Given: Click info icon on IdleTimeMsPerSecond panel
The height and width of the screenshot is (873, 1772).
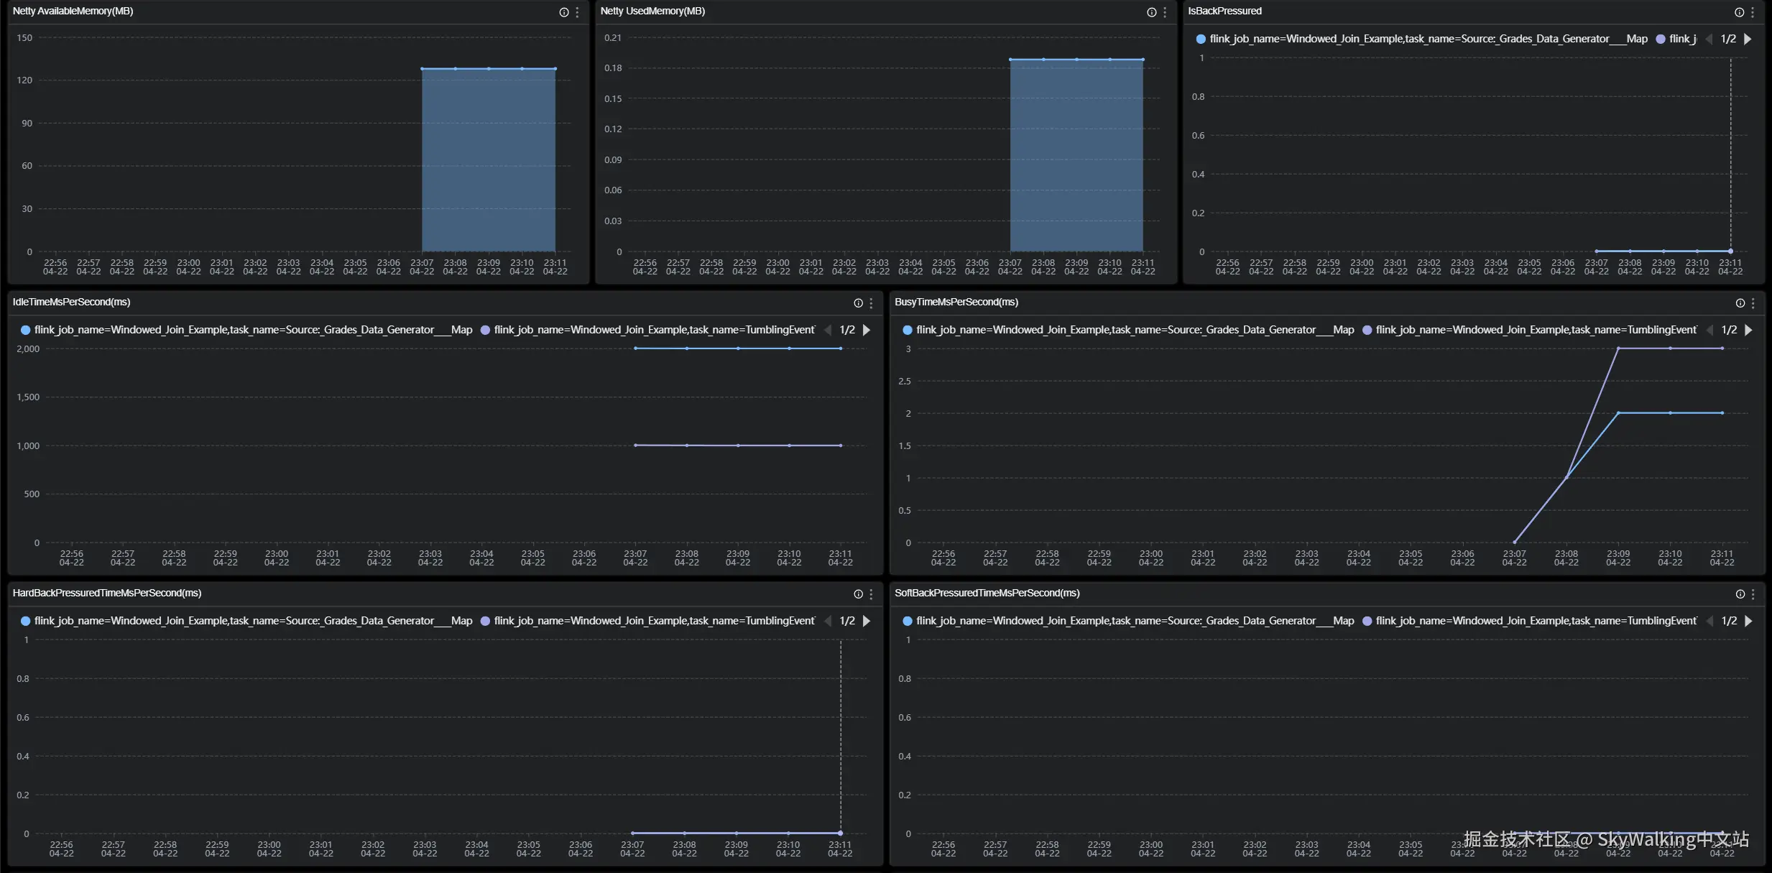Looking at the screenshot, I should point(858,303).
